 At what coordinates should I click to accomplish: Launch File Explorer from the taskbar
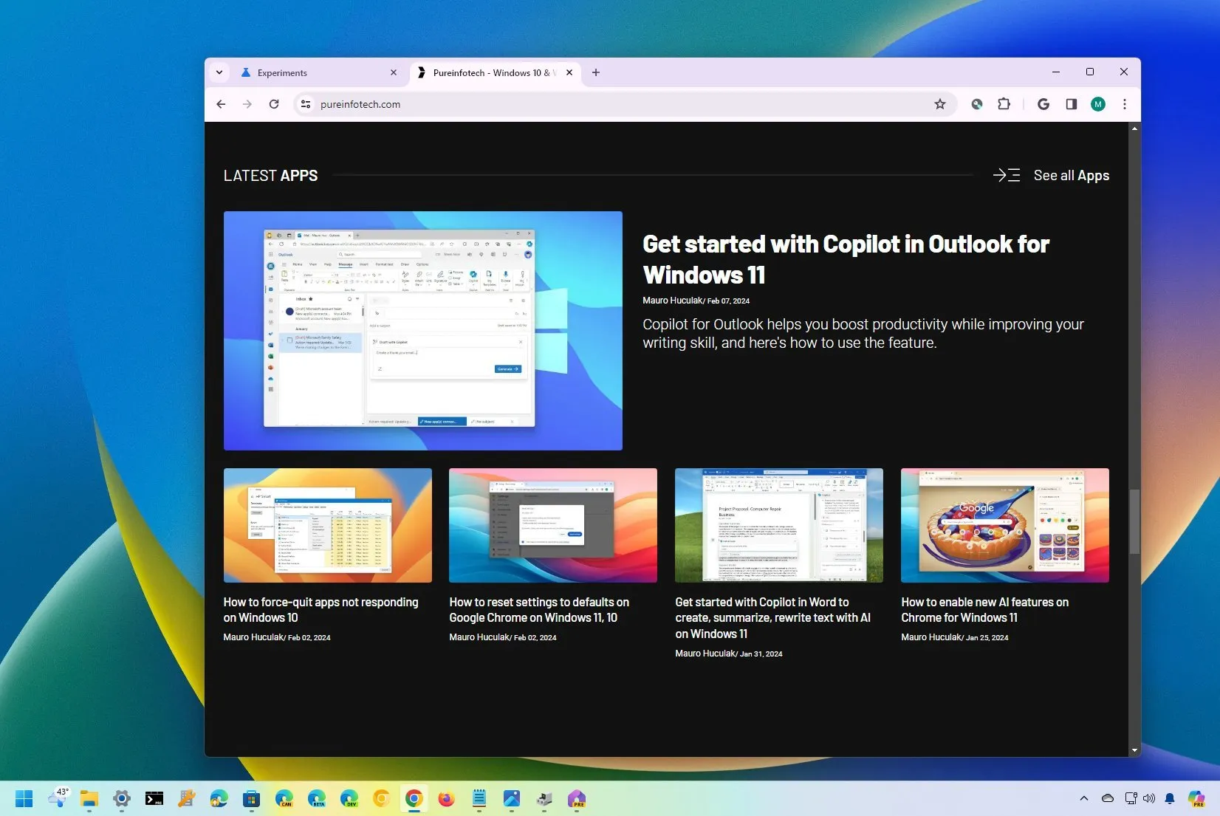click(89, 798)
